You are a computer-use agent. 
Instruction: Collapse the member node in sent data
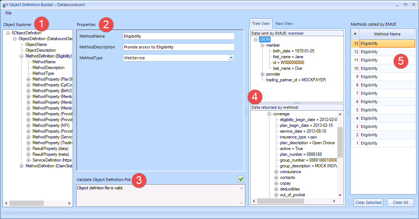pyautogui.click(x=262, y=46)
